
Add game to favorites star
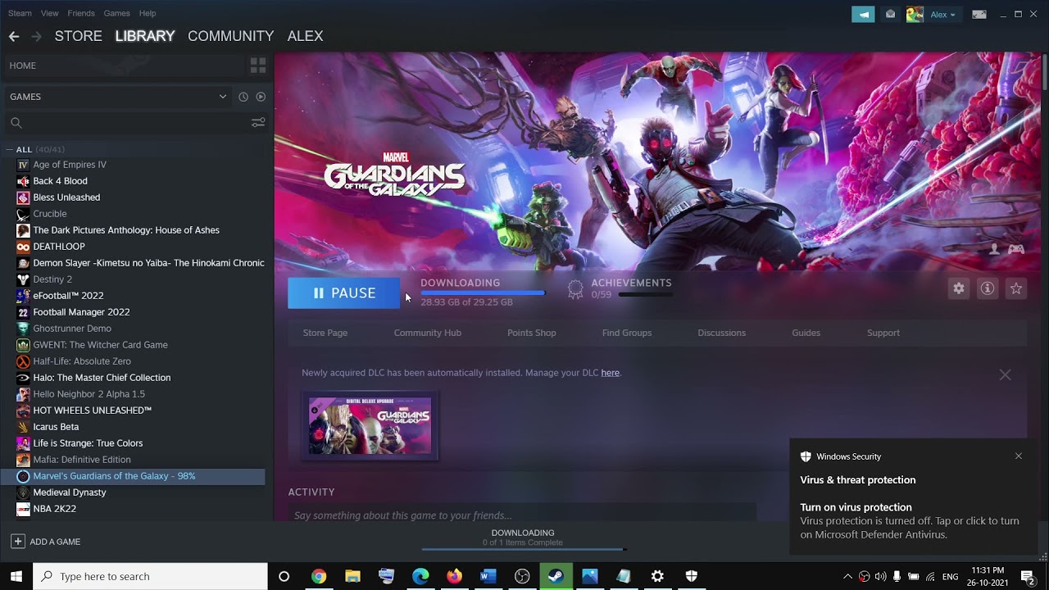coord(1016,288)
